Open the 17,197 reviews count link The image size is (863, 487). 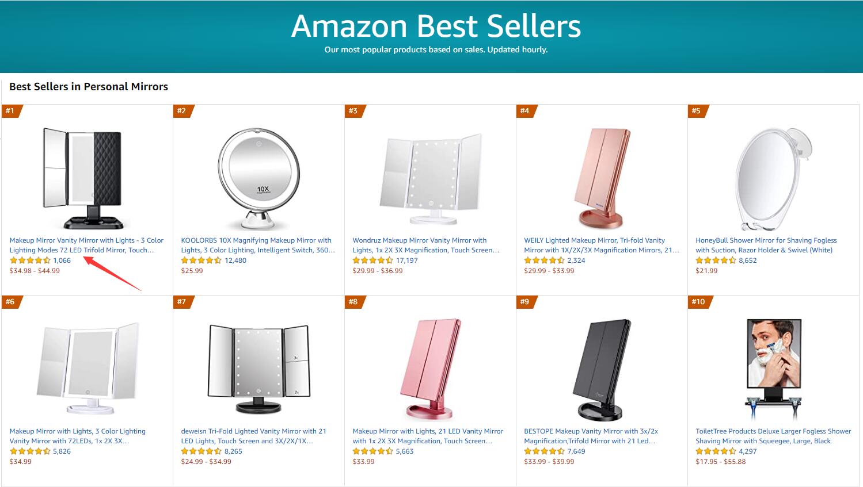coord(407,260)
